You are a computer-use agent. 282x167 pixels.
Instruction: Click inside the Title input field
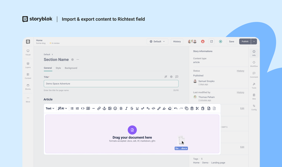[x=111, y=84]
